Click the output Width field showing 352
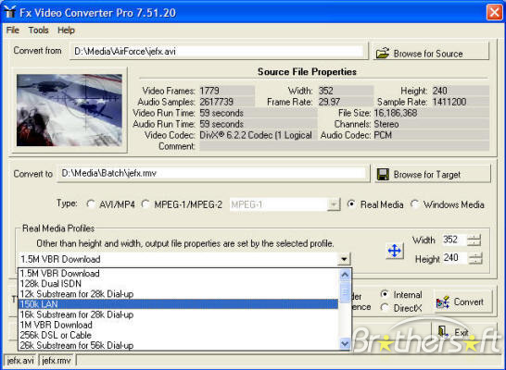 tap(454, 240)
